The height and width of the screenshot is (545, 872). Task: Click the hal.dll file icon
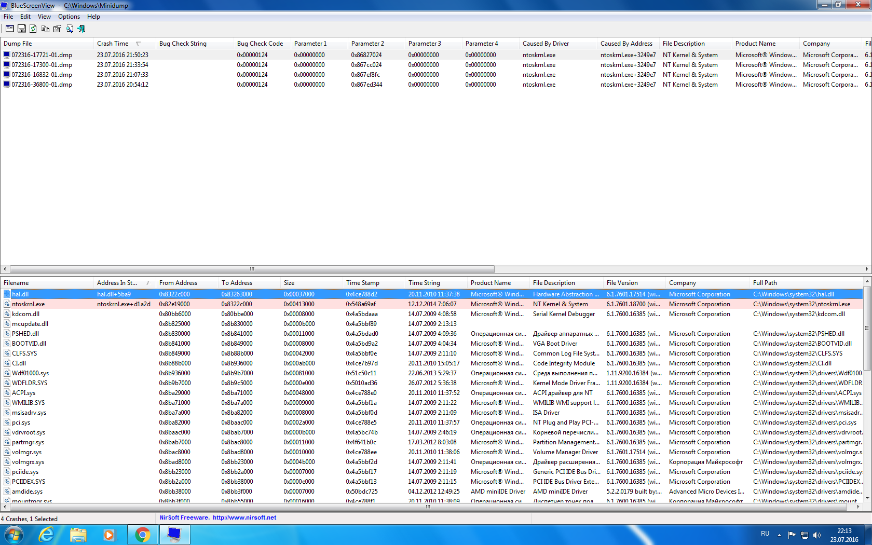click(7, 294)
